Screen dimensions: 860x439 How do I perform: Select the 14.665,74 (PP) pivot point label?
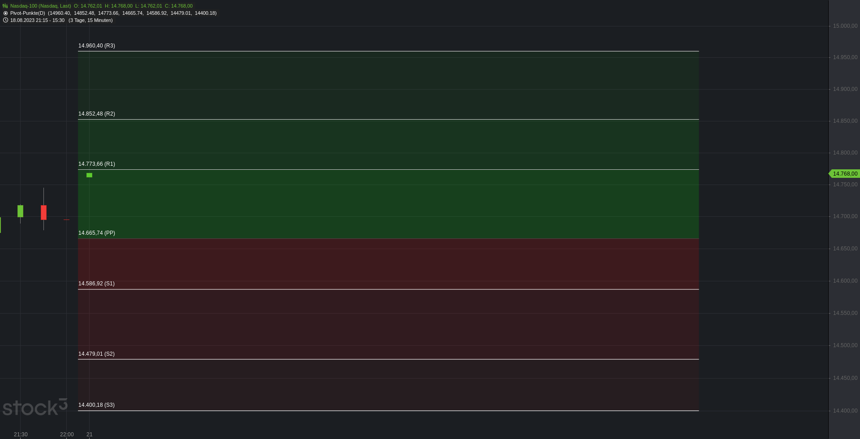pyautogui.click(x=97, y=233)
